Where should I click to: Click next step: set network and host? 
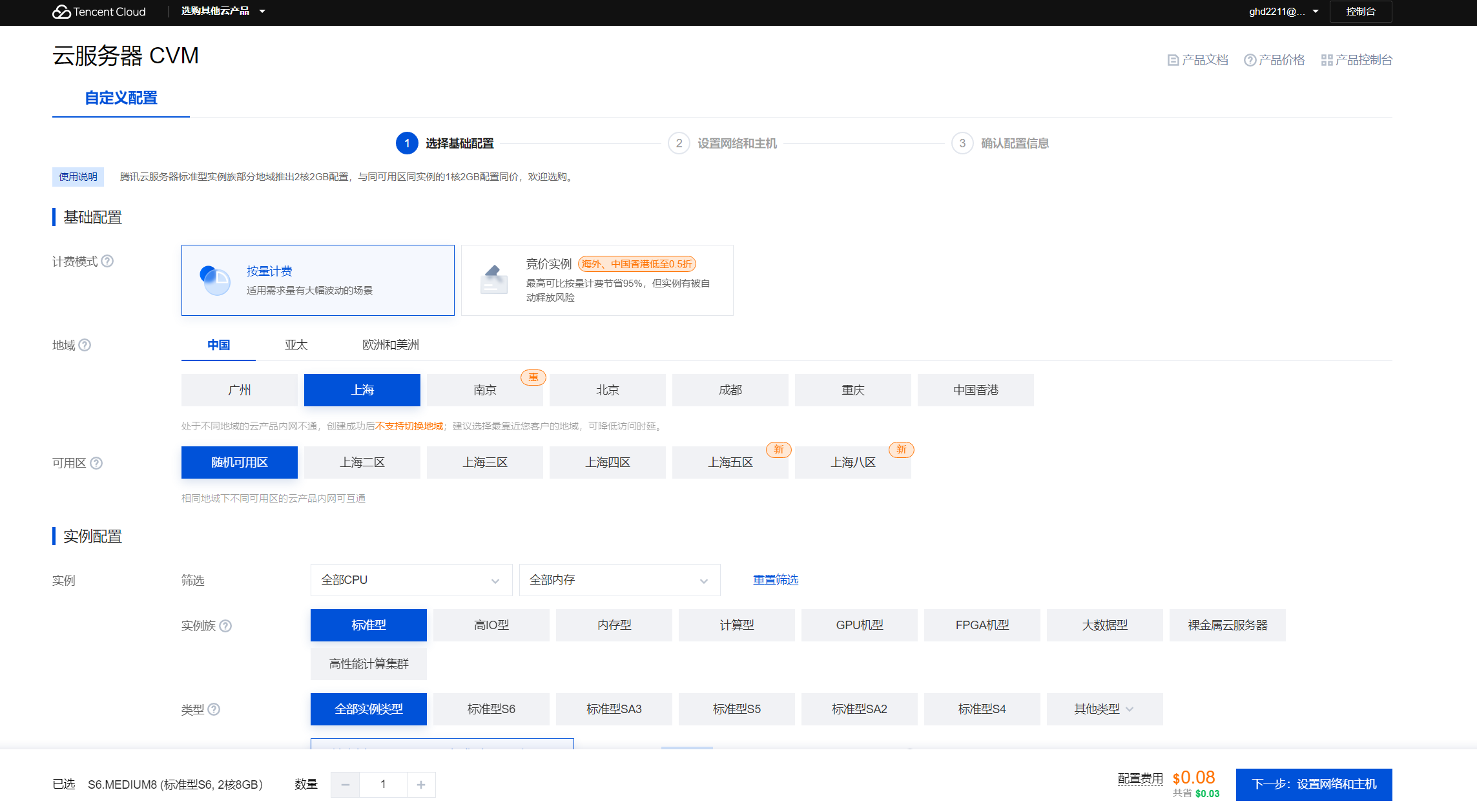(x=1314, y=784)
